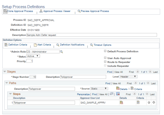Go to previous row in Steps
The width and height of the screenshot is (164, 115).
(134, 94)
